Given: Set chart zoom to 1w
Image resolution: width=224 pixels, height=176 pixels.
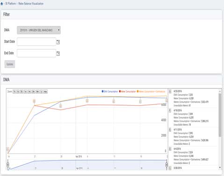Looking at the screenshot, I should (x=26, y=92).
